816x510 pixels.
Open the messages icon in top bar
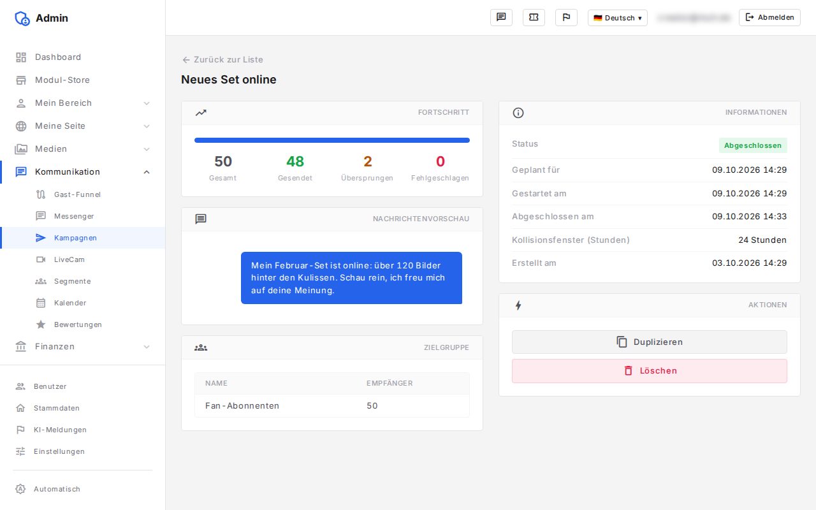(501, 18)
